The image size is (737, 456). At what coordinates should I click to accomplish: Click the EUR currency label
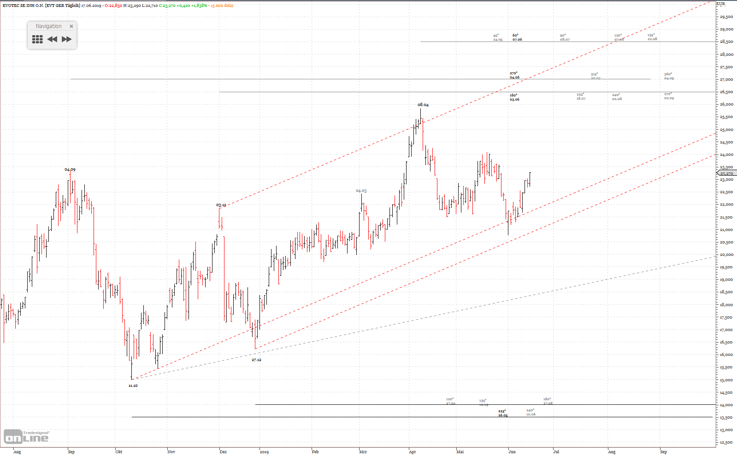(721, 4)
